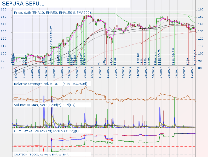Click the 160 value on left price axis
The height and width of the screenshot is (157, 208).
[x=4, y=10]
